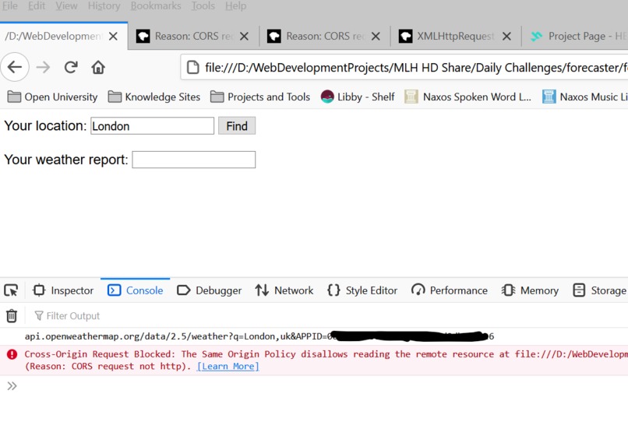Switch to the Storage panel
Screen dimensions: 628x429
click(x=600, y=290)
